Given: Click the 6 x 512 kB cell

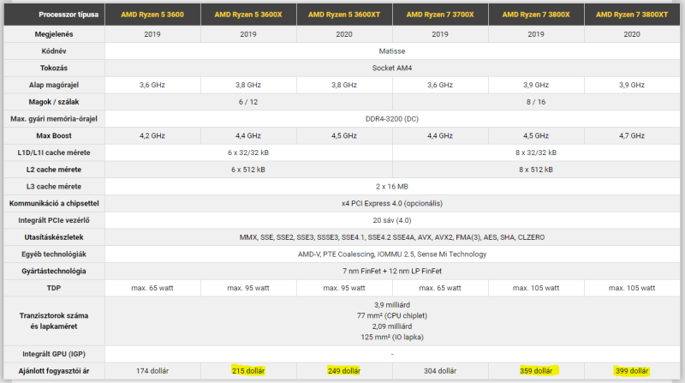Looking at the screenshot, I should tap(248, 170).
